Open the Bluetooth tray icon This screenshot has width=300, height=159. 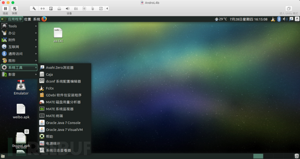click(x=279, y=19)
